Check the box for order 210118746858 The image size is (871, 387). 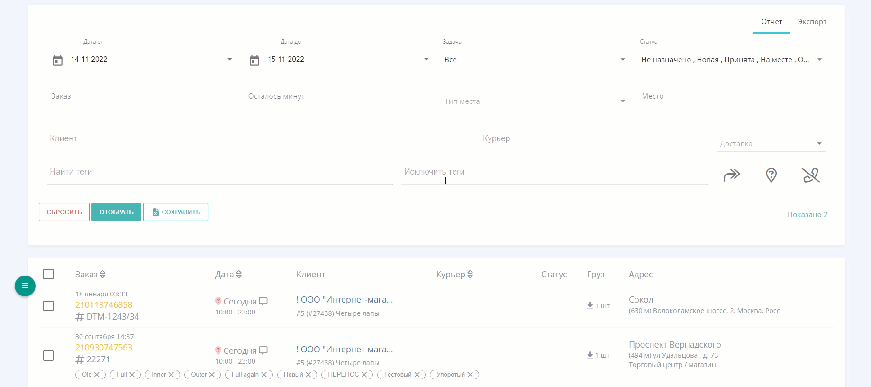click(48, 306)
